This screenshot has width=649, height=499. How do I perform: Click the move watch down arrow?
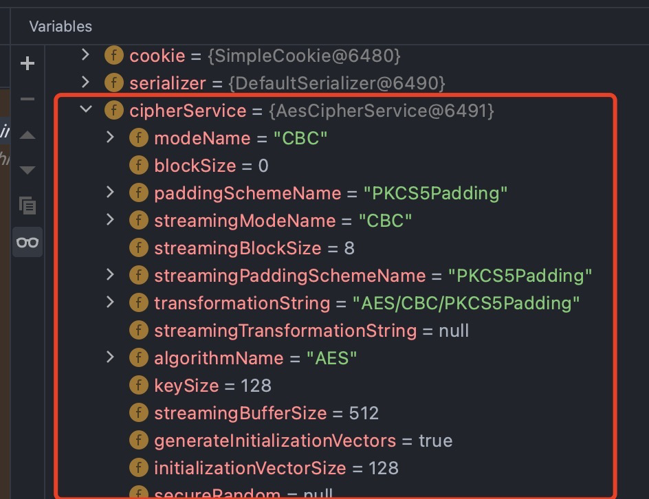point(27,170)
